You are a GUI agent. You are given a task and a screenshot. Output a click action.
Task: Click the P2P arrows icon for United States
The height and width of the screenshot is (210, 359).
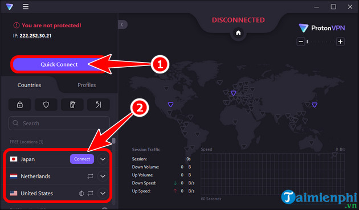[x=90, y=193]
